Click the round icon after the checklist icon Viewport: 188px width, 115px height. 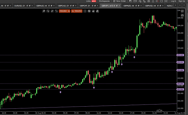89,11
